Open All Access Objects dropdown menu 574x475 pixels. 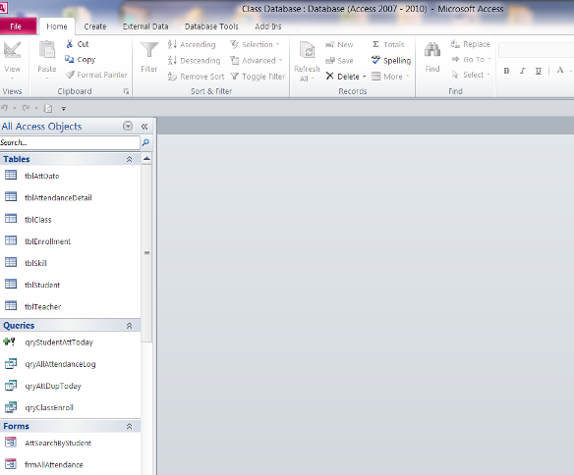point(128,126)
